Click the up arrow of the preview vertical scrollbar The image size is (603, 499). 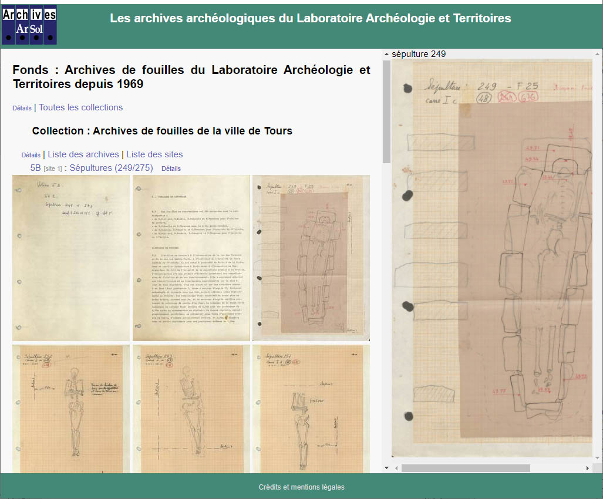pos(597,54)
